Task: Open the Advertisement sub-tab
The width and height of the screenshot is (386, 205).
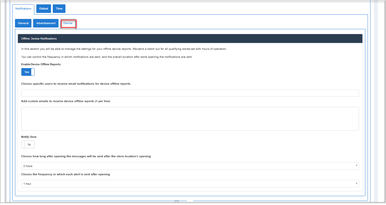Action: tap(46, 23)
